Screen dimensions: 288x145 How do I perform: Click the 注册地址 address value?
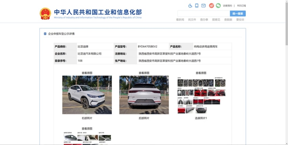coord(170,54)
